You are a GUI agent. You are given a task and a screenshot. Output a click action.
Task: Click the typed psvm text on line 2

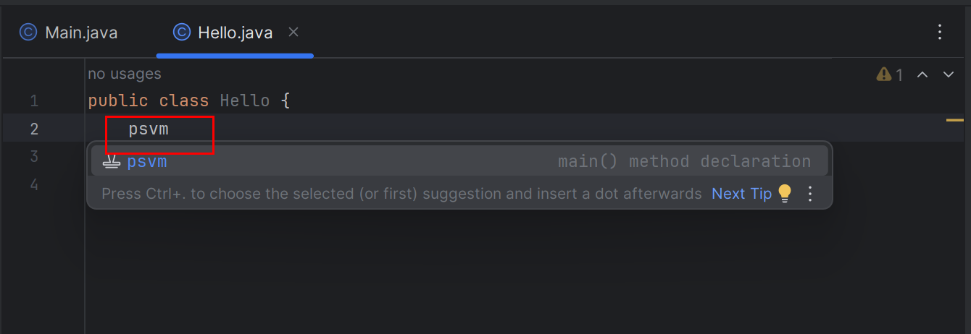click(149, 130)
